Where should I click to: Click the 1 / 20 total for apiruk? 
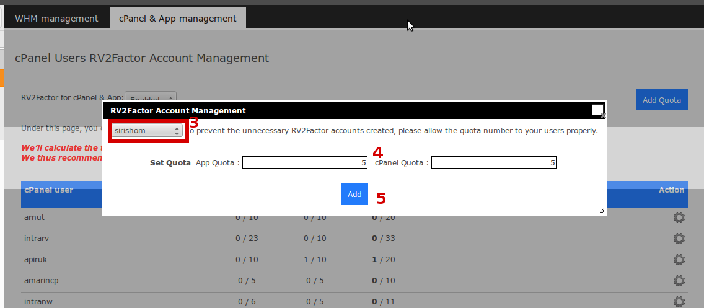(384, 259)
